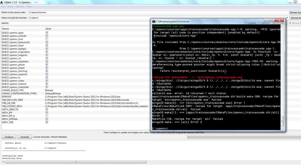Click the output log horizontal scrollbar thumb
Screen dimensions: 301x165
tap(76, 162)
